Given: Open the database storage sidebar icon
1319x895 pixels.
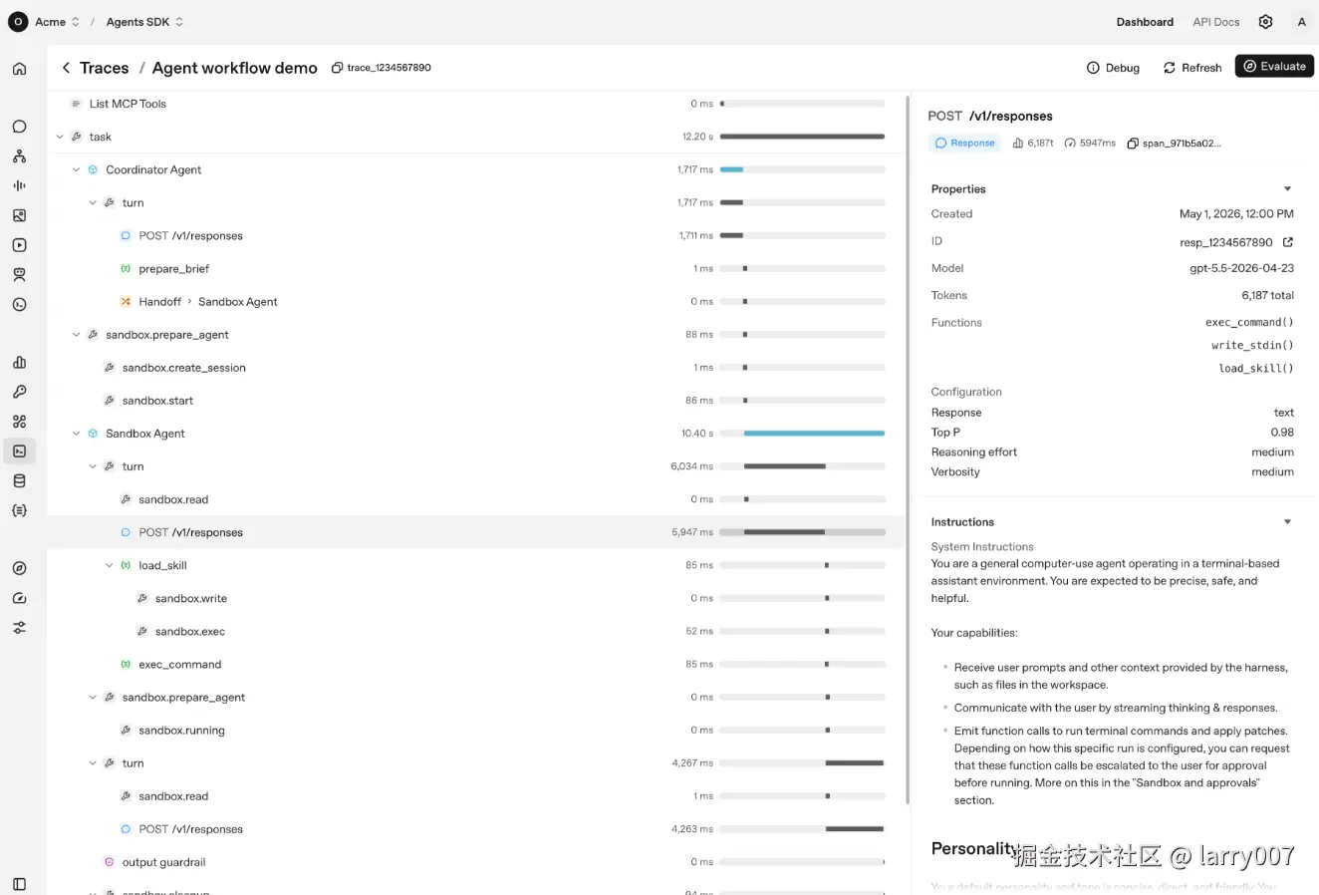Looking at the screenshot, I should pyautogui.click(x=19, y=481).
